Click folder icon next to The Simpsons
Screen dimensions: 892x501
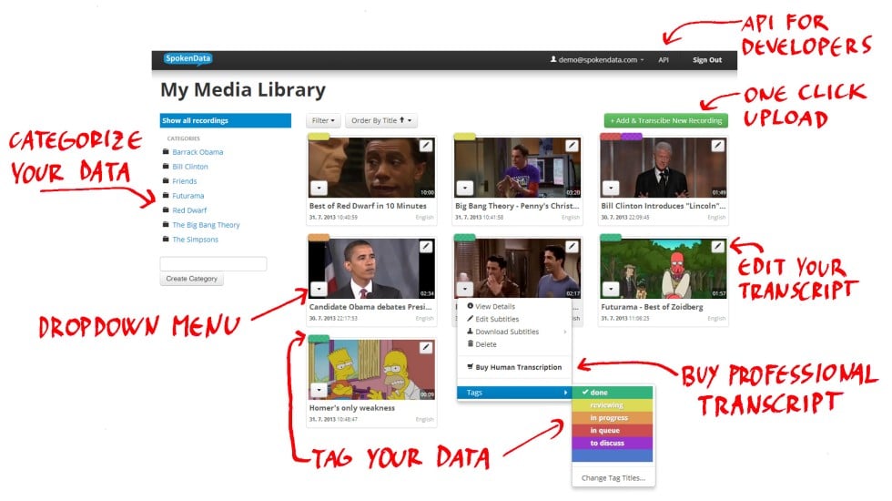pos(166,239)
